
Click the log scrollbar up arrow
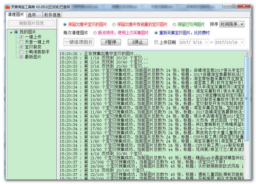246,54
